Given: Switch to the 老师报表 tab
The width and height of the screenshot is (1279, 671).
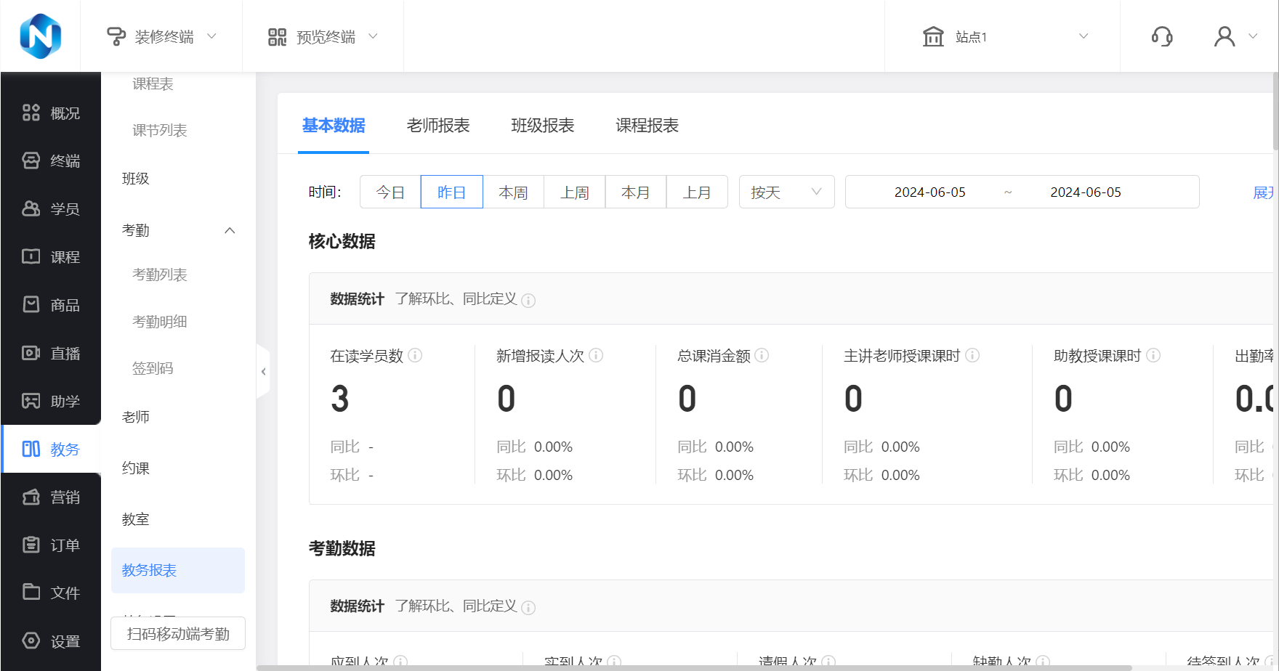Looking at the screenshot, I should point(438,126).
